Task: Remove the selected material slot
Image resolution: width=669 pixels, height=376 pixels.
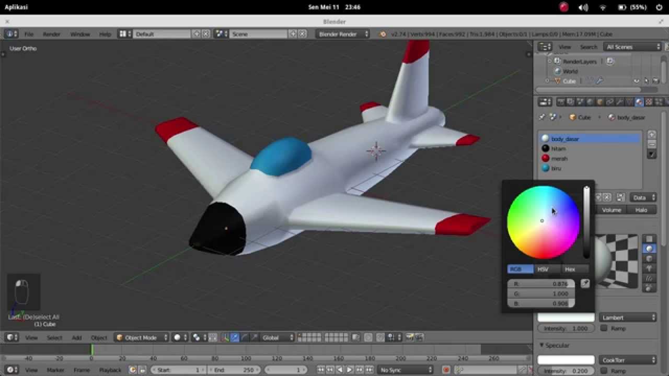Action: [652, 144]
